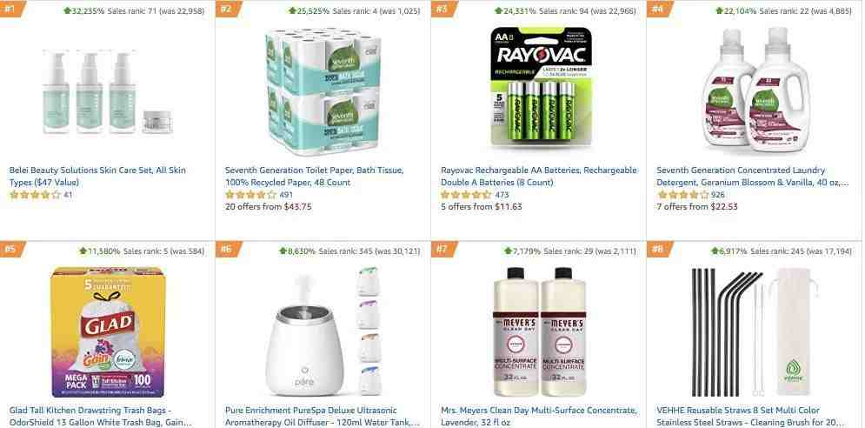Click the Rayovac batteries product image

click(x=539, y=87)
